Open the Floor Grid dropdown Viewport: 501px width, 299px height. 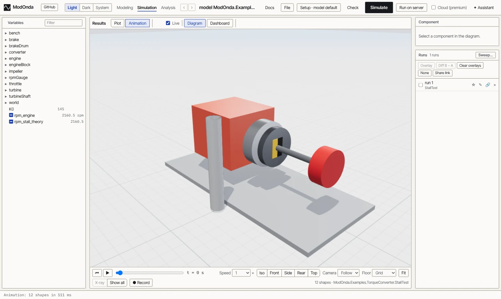click(x=384, y=273)
